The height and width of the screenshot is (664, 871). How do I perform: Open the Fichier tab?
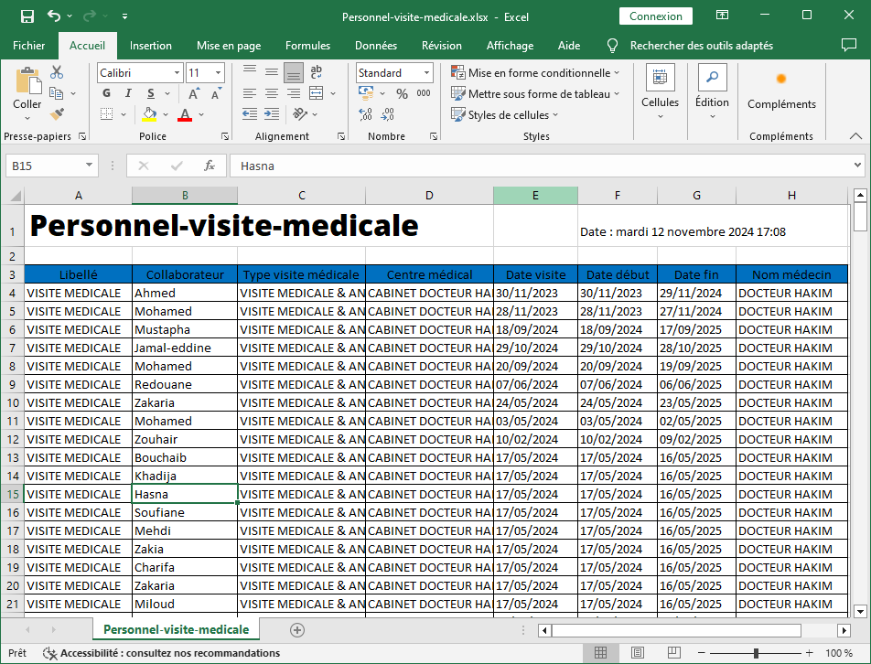29,46
